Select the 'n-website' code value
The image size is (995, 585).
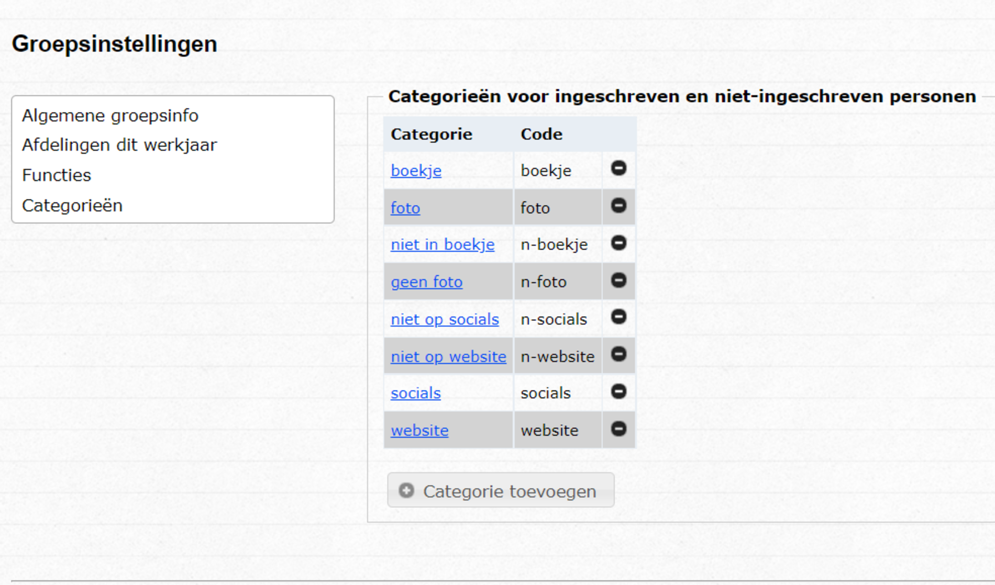tap(558, 357)
